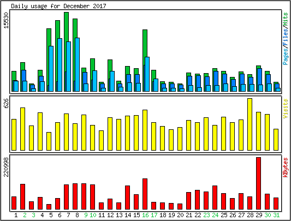The image size is (291, 221).
Task: Click the blue 'Files' legend word
Action: point(286,37)
